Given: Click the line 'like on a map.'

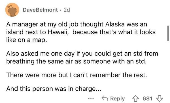Looking at the screenshot, I should tap(27, 40).
